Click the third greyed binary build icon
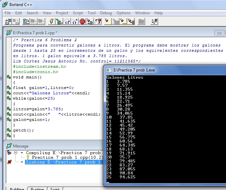The height and width of the screenshot is (190, 226). click(x=41, y=22)
